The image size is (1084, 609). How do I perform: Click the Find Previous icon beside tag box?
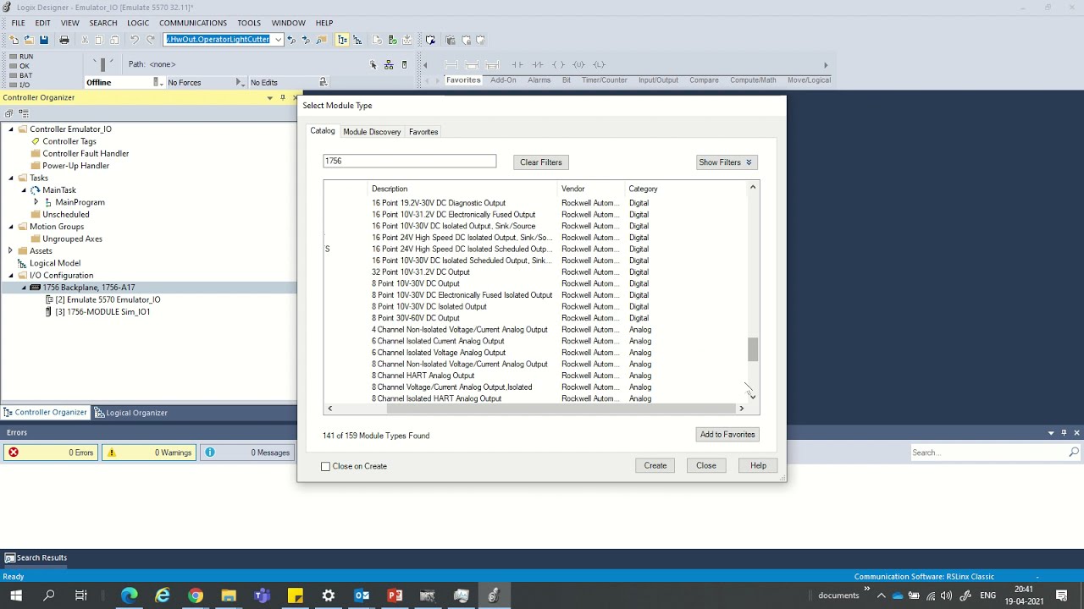coord(292,40)
